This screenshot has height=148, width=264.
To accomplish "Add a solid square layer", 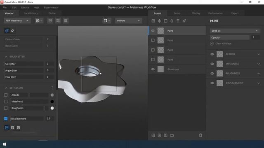I will click(x=165, y=21).
